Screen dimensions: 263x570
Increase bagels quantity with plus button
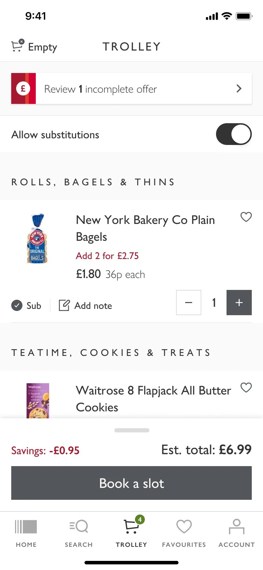point(239,303)
